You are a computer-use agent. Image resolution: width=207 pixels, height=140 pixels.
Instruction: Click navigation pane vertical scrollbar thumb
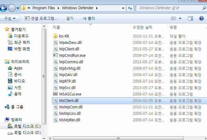(44, 76)
